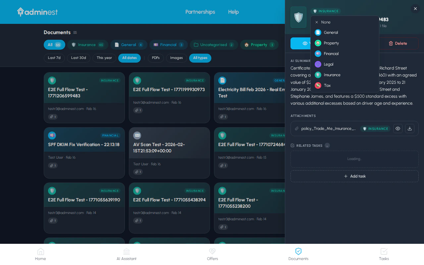Filter by Insurance category
The image size is (424, 265).
pos(88,45)
